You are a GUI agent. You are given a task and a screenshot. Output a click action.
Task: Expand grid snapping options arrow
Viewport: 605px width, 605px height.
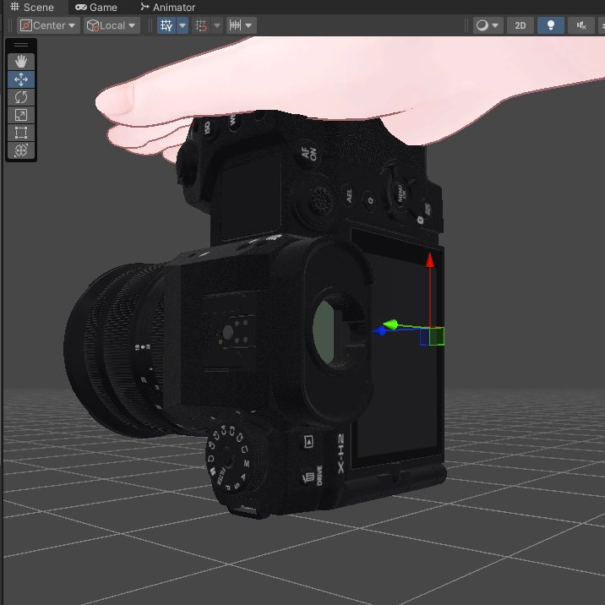217,25
